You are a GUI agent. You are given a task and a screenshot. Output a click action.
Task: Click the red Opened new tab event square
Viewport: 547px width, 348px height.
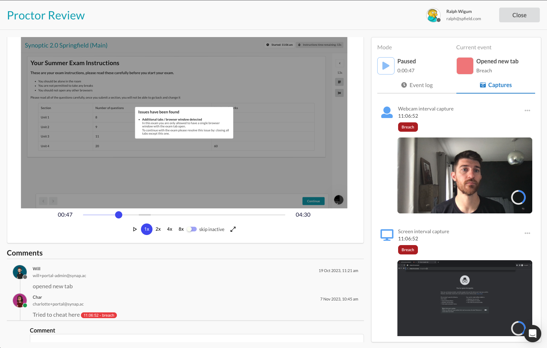[x=465, y=66]
